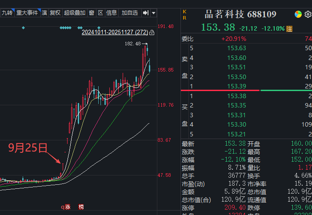Click 加自选 to add to watchlist
The width and height of the screenshot is (312, 215).
[130, 13]
